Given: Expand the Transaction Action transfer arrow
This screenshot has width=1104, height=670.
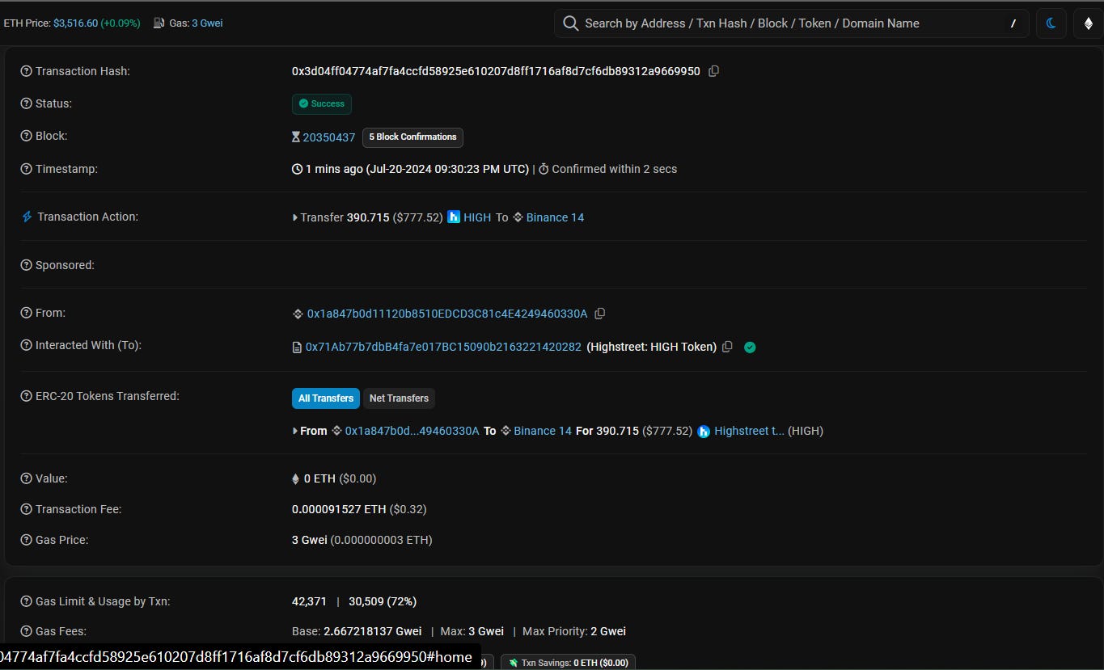Looking at the screenshot, I should 295,217.
